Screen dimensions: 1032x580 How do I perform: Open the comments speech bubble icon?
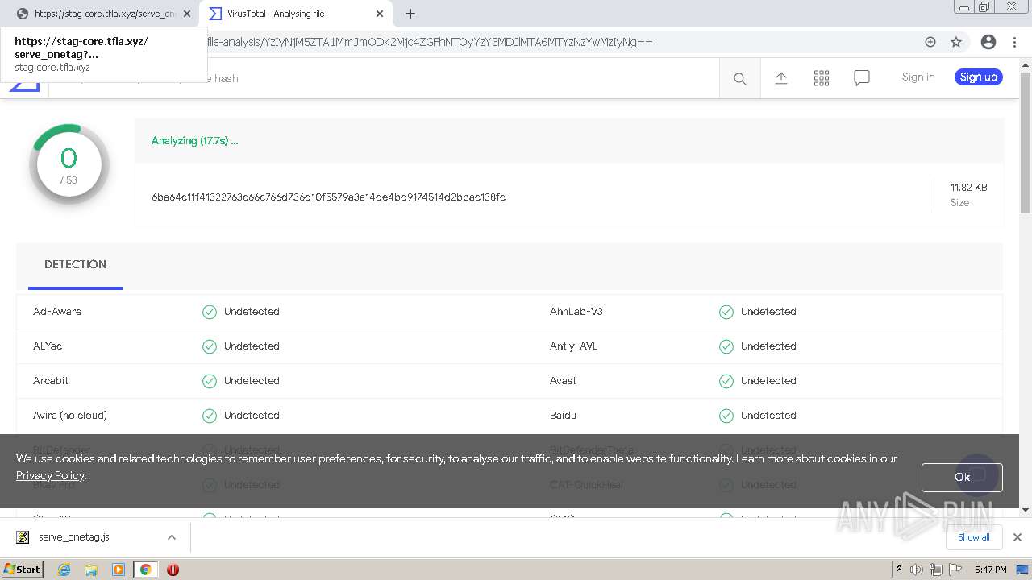click(862, 78)
